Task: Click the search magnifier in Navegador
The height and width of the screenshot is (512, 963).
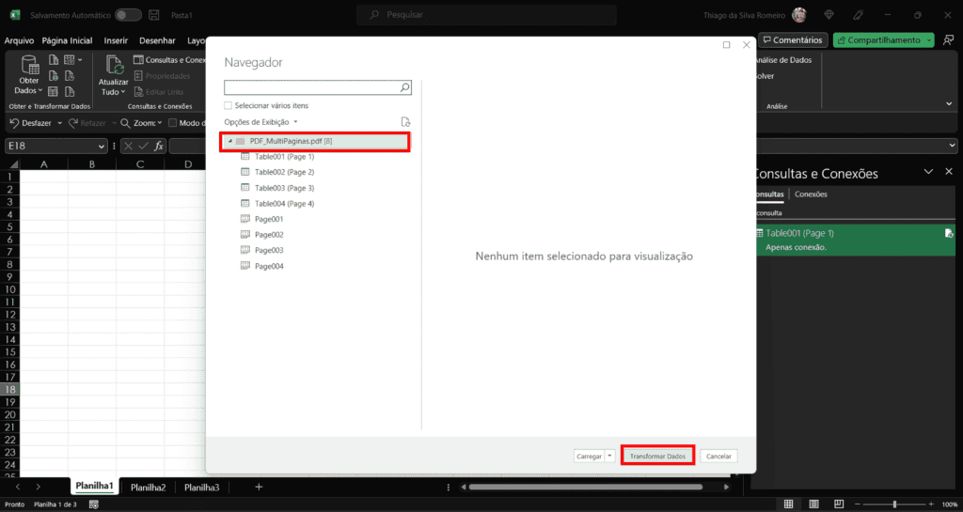Action: (x=405, y=87)
